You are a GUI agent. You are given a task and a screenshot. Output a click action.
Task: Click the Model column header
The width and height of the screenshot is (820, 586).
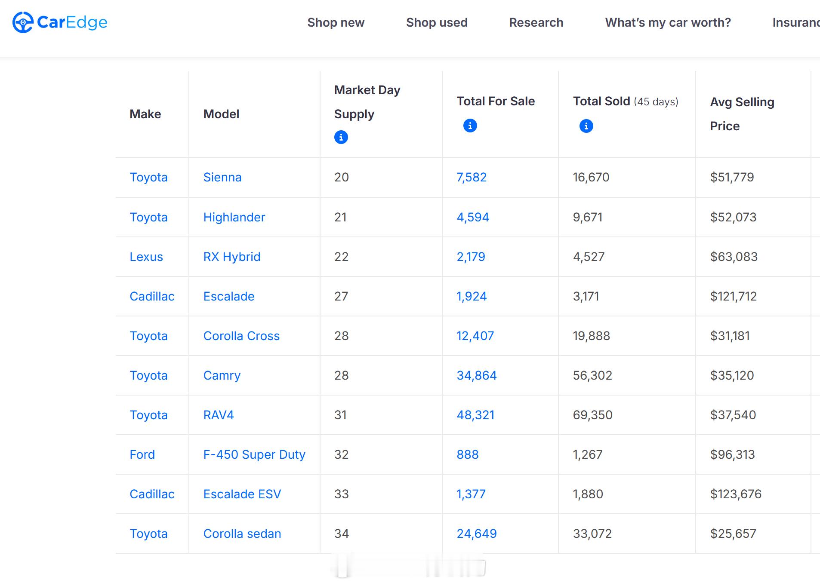(221, 114)
